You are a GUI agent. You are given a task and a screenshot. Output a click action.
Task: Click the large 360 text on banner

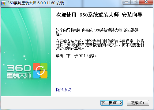click(19, 68)
